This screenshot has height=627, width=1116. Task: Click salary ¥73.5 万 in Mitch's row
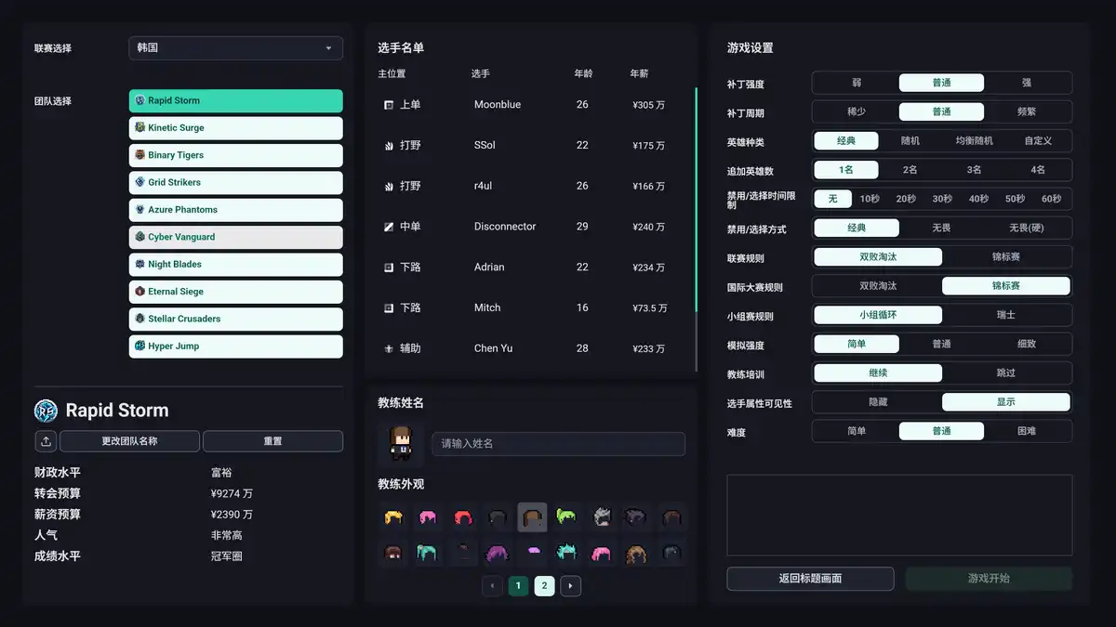pos(650,308)
